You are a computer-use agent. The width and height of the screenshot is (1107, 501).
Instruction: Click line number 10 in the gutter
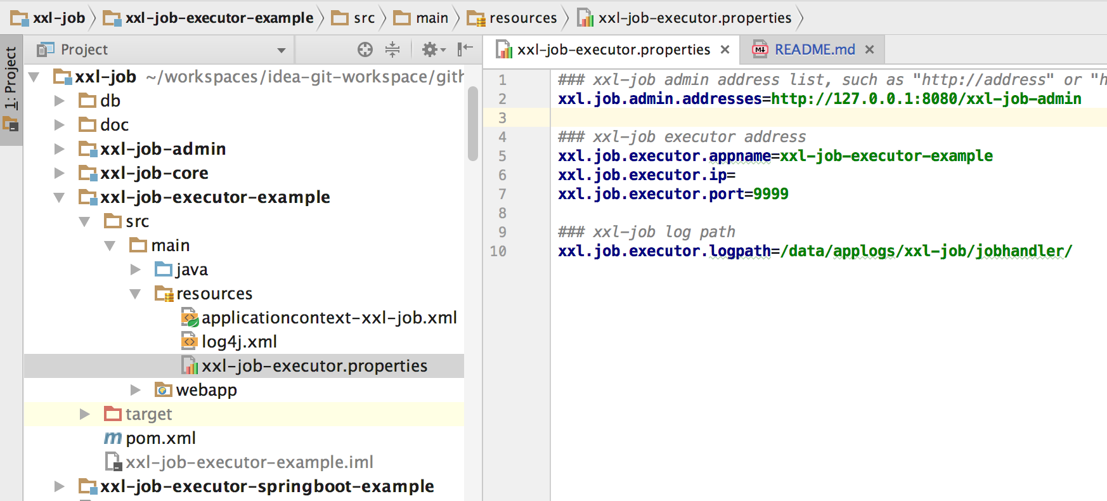tap(498, 251)
